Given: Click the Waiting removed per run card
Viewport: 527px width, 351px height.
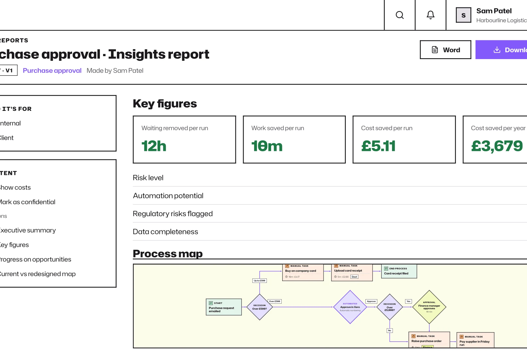Looking at the screenshot, I should (x=184, y=140).
